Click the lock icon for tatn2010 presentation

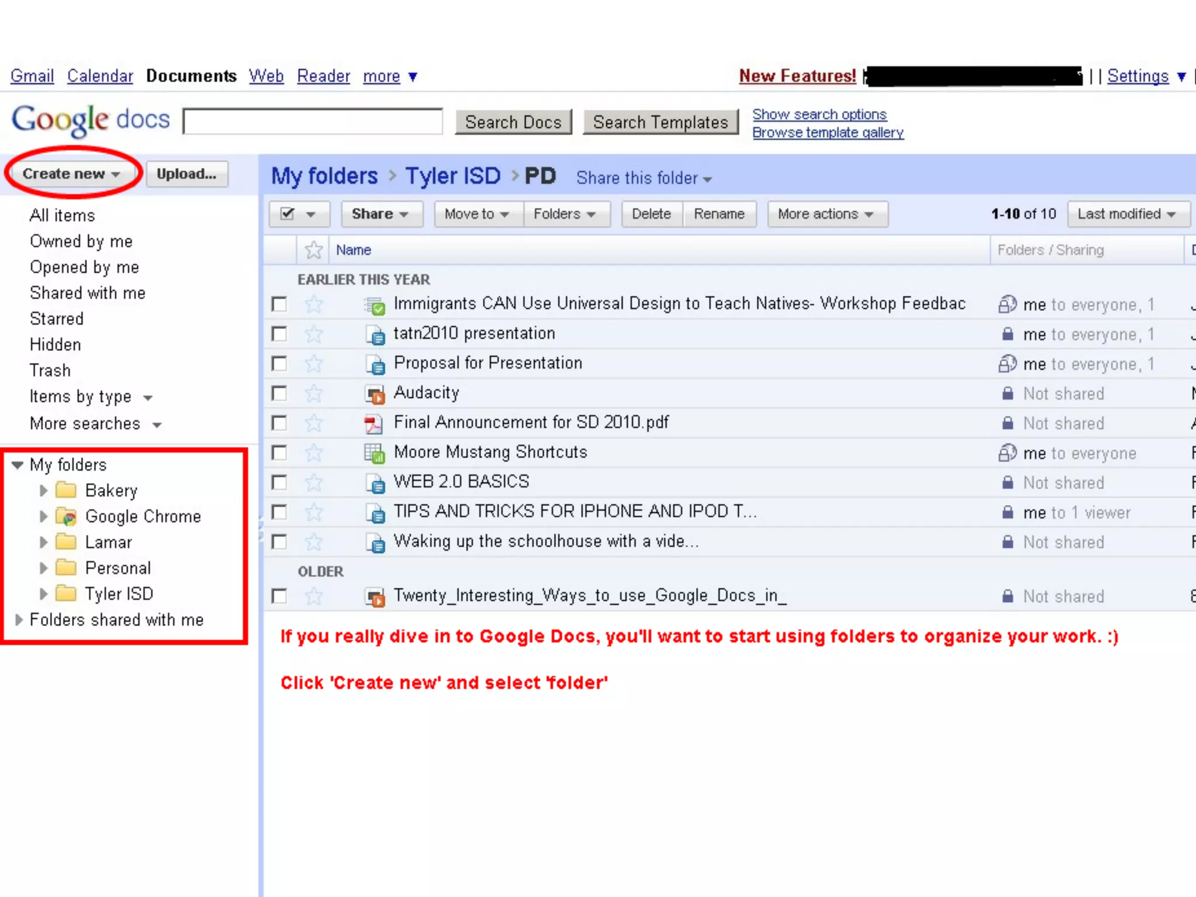click(x=1007, y=334)
